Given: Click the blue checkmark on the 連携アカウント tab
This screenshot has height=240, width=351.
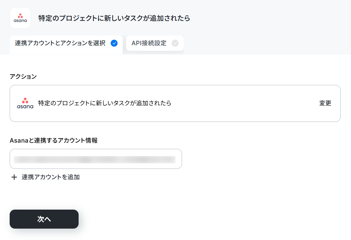Looking at the screenshot, I should click(x=114, y=43).
